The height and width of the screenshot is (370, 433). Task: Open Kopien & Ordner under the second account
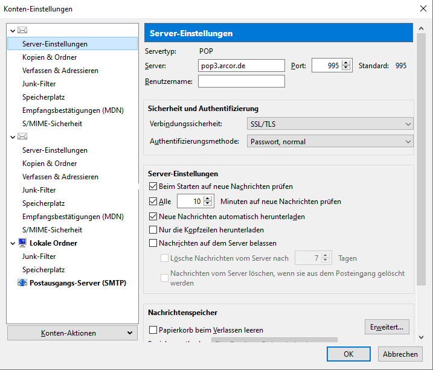click(50, 164)
